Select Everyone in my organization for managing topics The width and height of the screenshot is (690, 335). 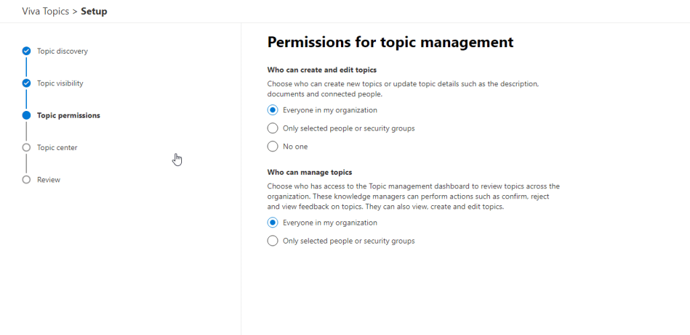(273, 223)
